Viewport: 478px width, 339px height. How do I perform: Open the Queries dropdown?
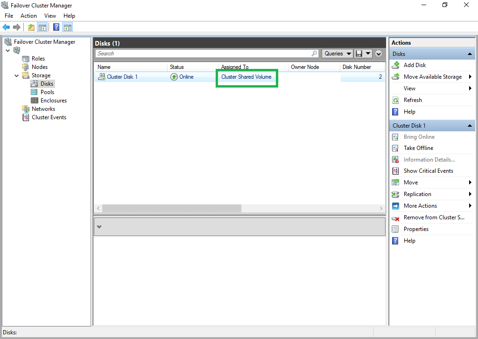[337, 53]
